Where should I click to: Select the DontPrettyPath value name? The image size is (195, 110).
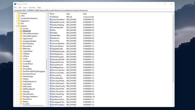click(58, 28)
